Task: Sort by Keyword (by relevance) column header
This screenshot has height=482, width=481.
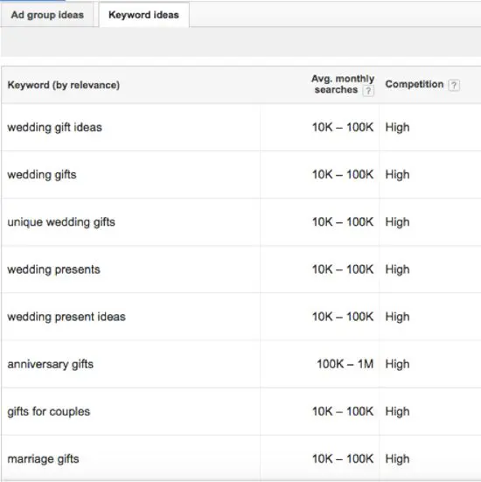Action: (64, 85)
